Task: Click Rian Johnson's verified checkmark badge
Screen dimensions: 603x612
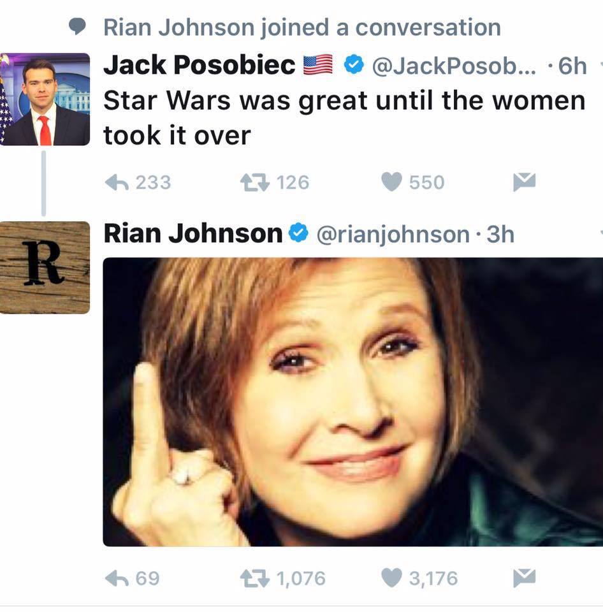Action: coord(298,234)
